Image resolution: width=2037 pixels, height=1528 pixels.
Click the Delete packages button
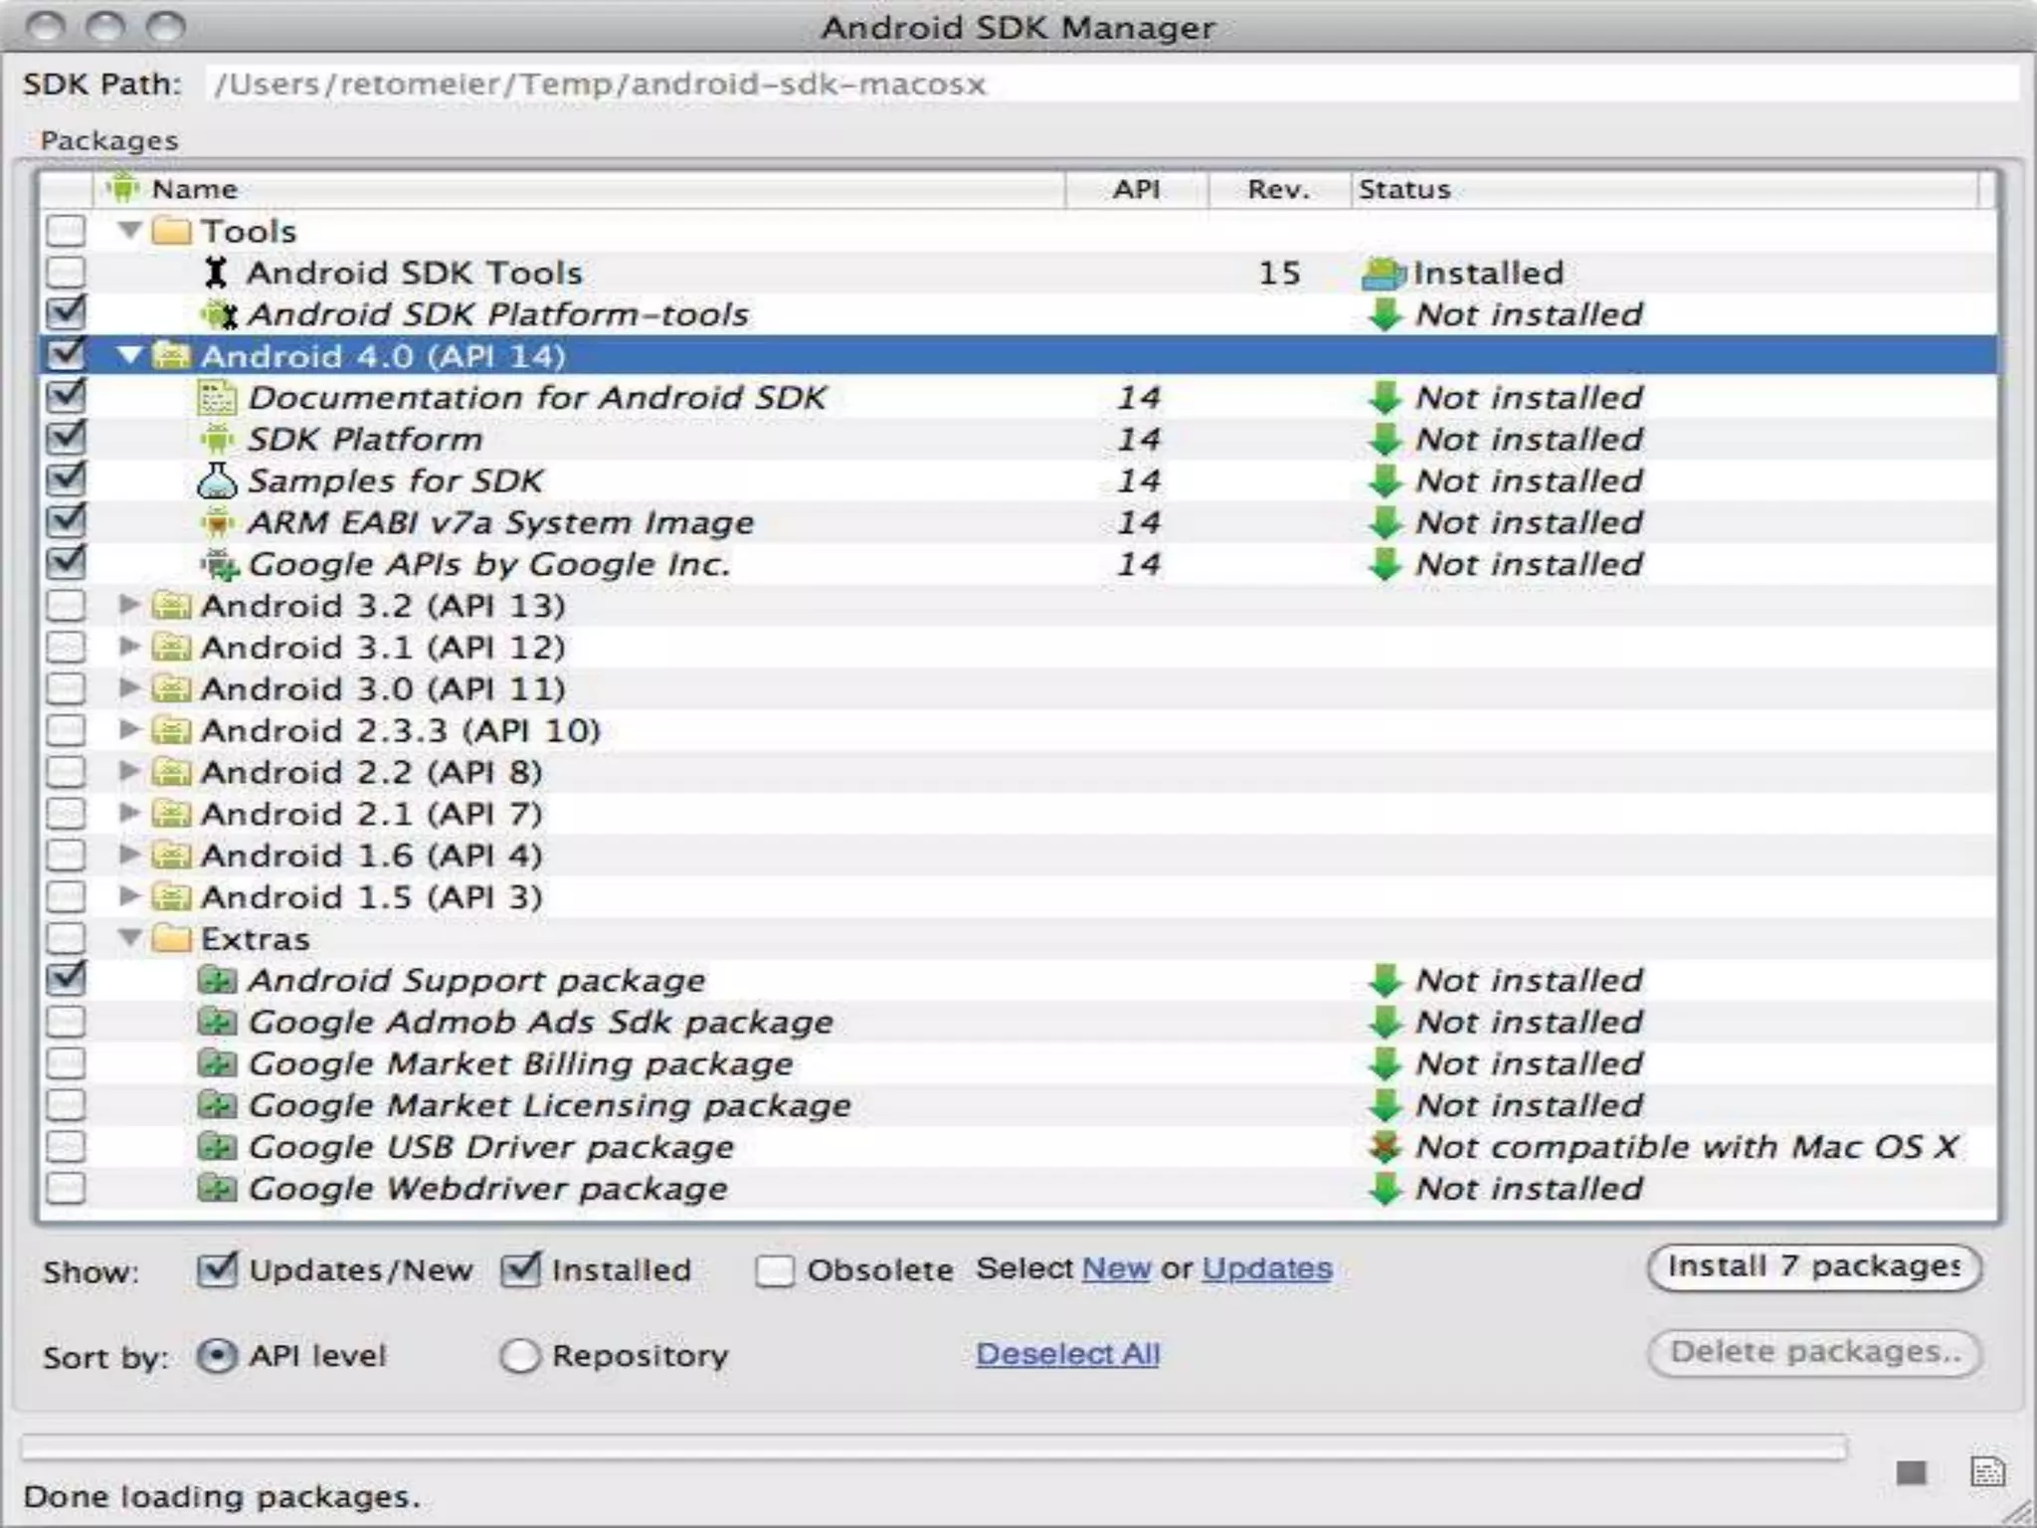click(x=1814, y=1353)
